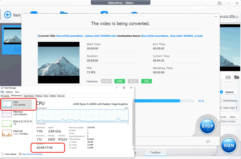Toggle NVIDIA hardware acceleration badge
Viewport: 241px width, 159px height.
click(x=106, y=81)
